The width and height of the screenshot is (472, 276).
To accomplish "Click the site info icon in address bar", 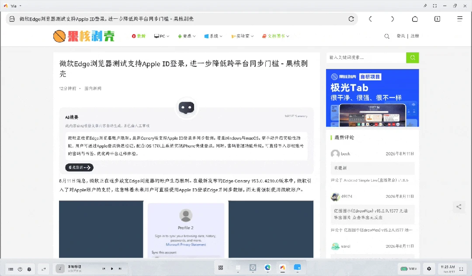I will coord(12,19).
